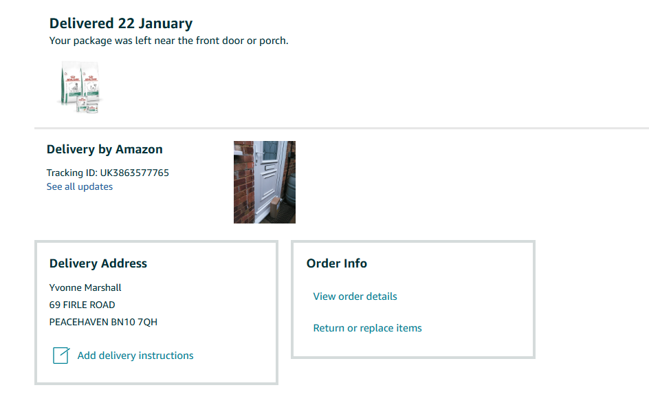This screenshot has height=403, width=649.
Task: Click the See all updates link
Action: pos(80,186)
